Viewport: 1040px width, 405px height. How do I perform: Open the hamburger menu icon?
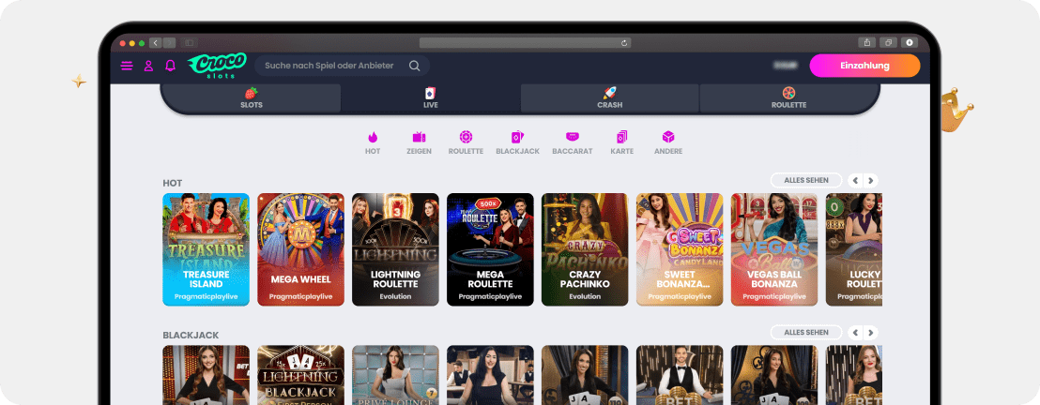pyautogui.click(x=127, y=66)
